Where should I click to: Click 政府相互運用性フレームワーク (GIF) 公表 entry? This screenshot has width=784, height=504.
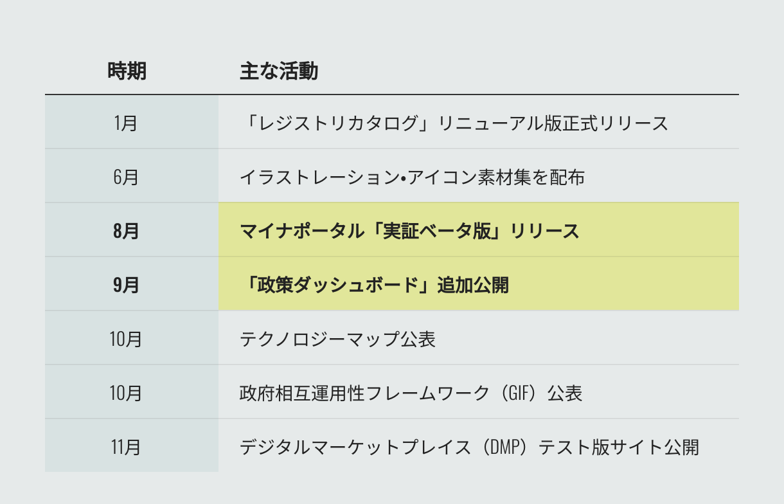pyautogui.click(x=411, y=393)
